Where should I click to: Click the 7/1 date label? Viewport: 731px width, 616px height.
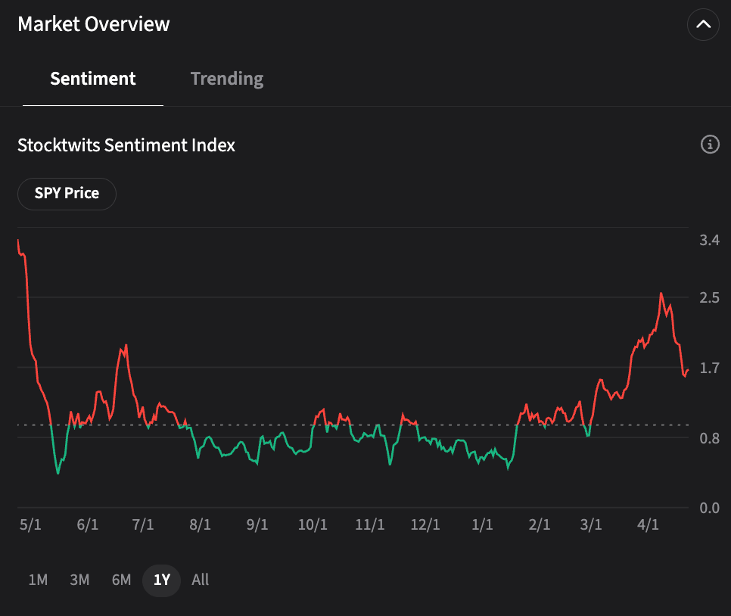point(143,524)
